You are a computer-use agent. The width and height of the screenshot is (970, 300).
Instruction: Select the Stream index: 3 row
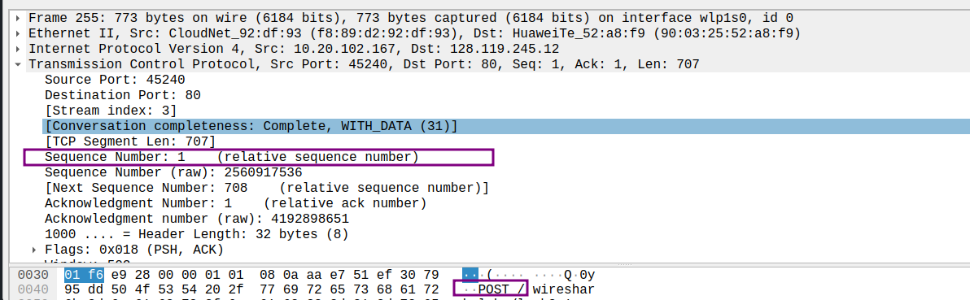click(111, 111)
